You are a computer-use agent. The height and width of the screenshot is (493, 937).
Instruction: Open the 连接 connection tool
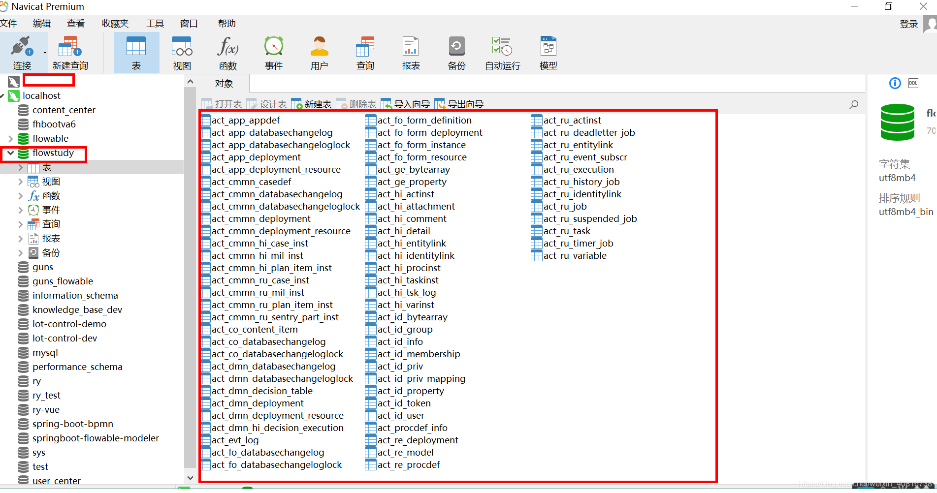(x=22, y=53)
